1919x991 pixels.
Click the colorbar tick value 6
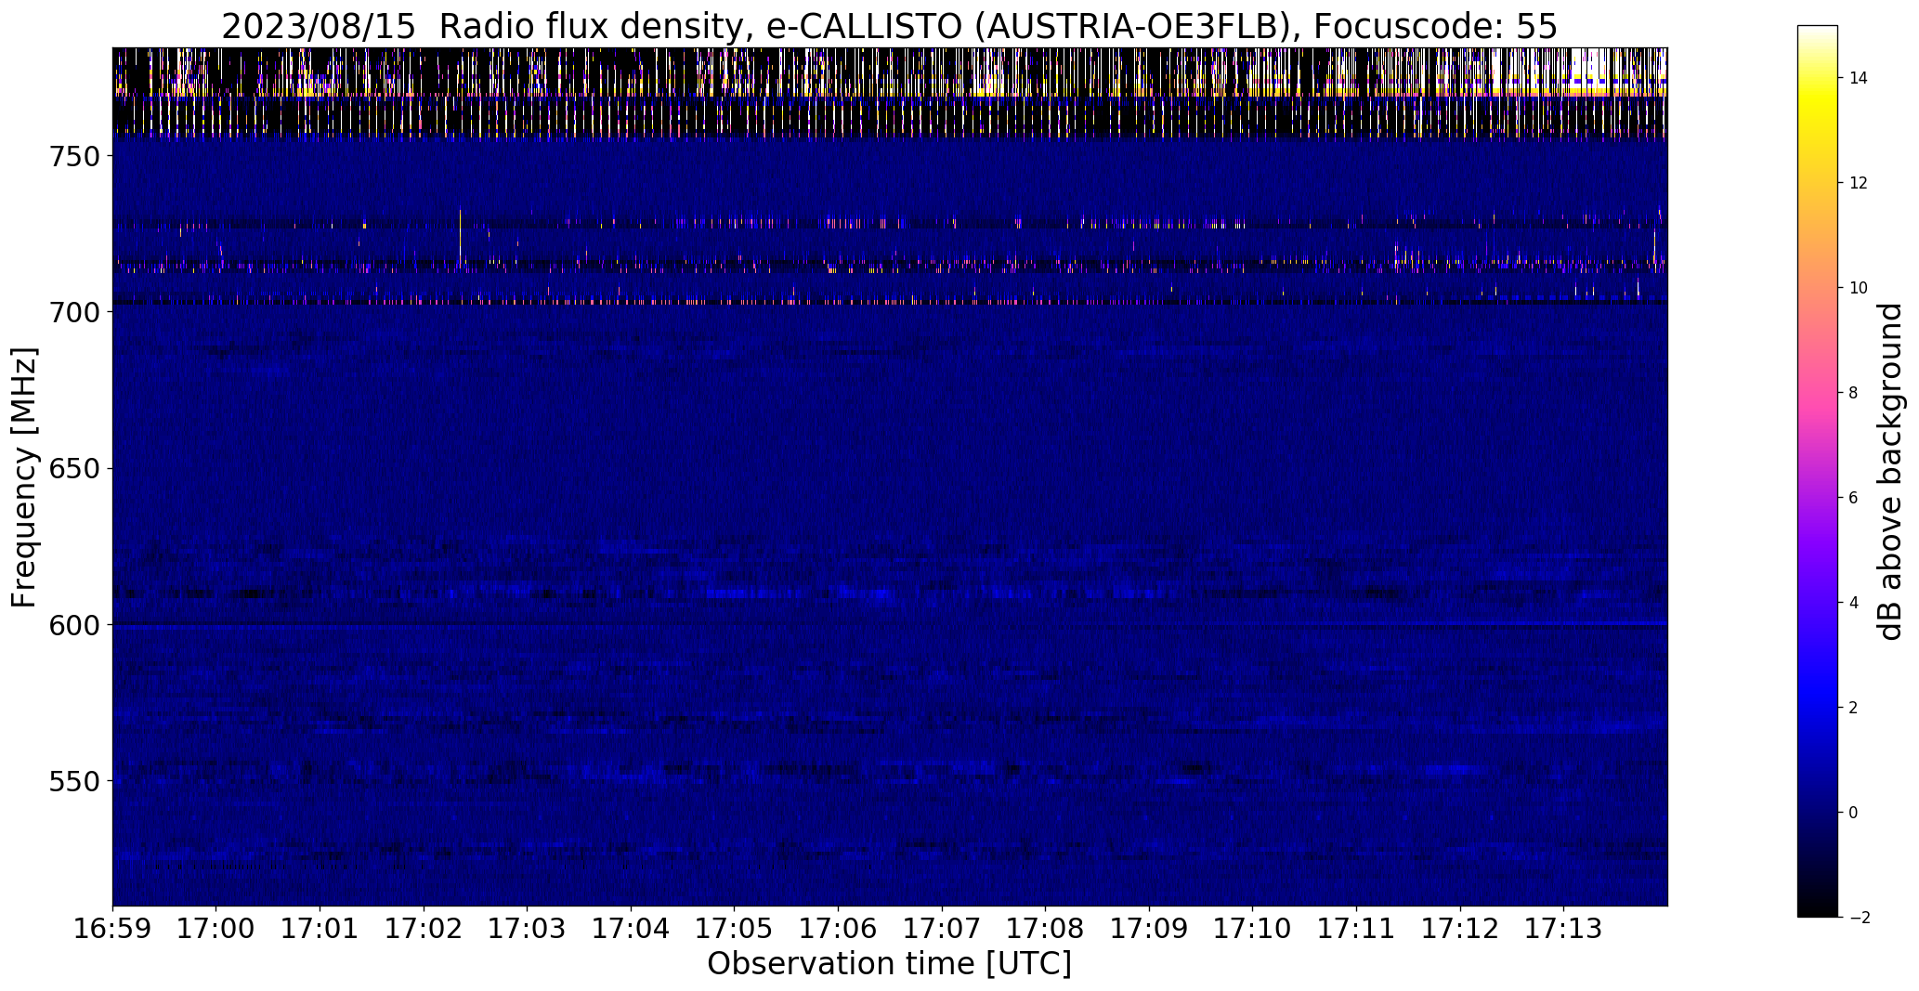pos(1854,498)
